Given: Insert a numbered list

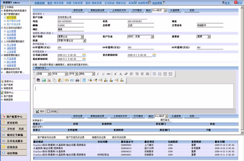Looking at the screenshot, I should [x=160, y=74].
